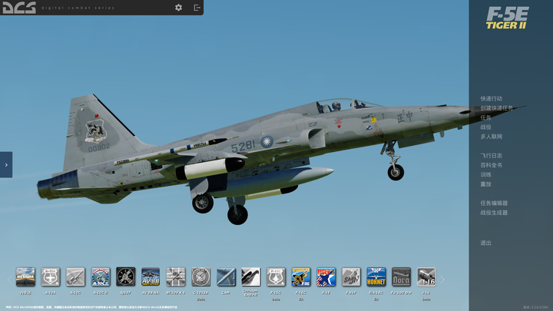Image resolution: width=553 pixels, height=311 pixels.
Task: Open 战役 (Campaign) menu item
Action: click(x=485, y=127)
